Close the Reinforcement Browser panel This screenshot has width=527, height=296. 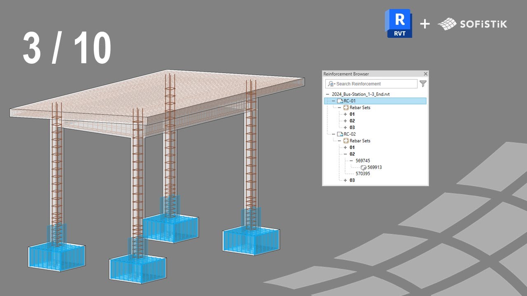[426, 74]
